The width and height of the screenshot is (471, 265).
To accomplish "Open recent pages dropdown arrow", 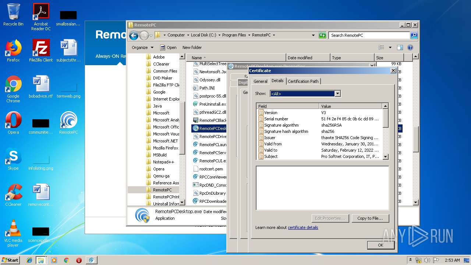I will click(x=150, y=35).
